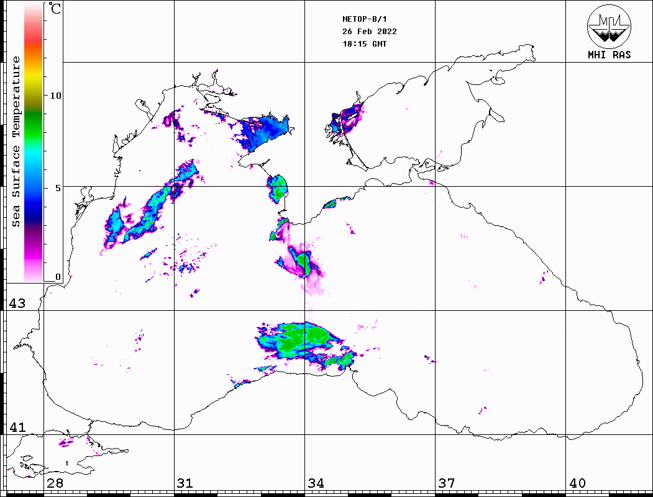Click longitude label "31"
This screenshot has width=653, height=497.
[185, 483]
